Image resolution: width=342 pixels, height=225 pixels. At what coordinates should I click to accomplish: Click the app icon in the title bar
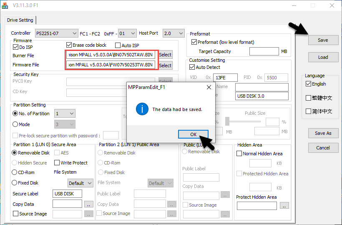click(x=5, y=5)
